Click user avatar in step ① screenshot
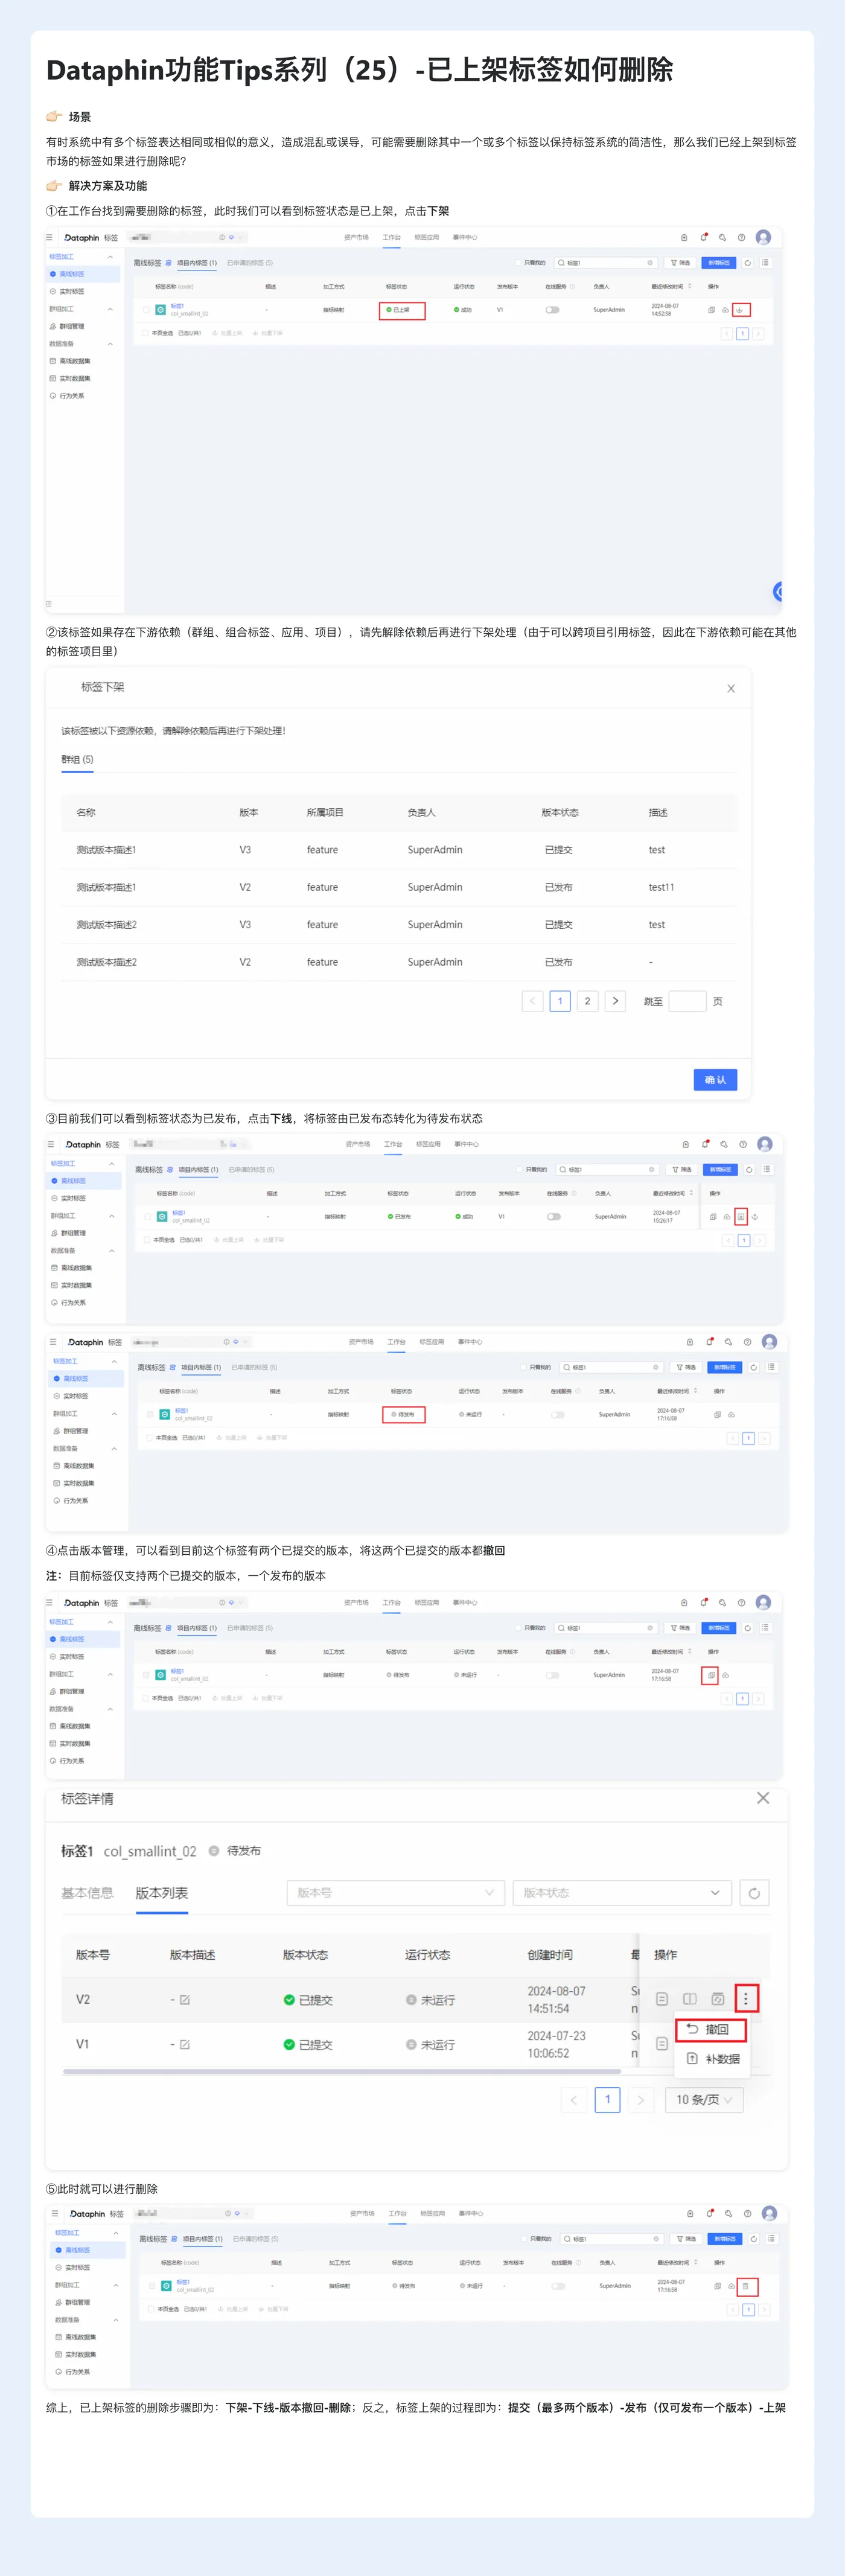The height and width of the screenshot is (2576, 845). point(763,238)
